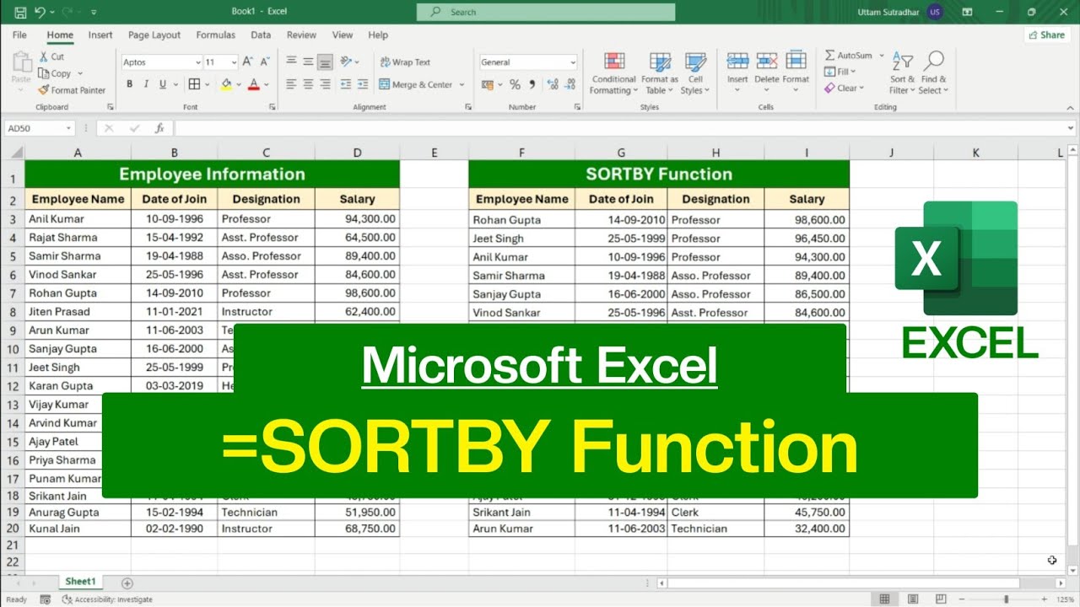Increase font size with larger A icon

coord(248,62)
